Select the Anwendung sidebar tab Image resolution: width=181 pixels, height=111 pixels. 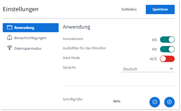[31, 28]
